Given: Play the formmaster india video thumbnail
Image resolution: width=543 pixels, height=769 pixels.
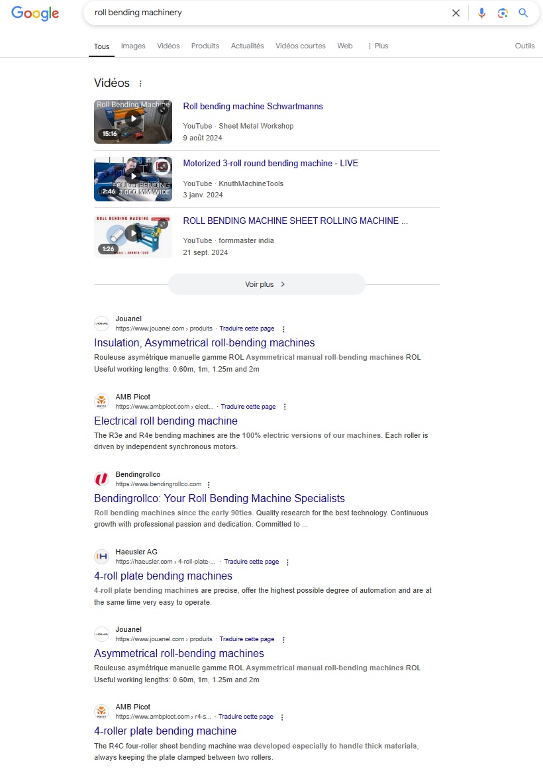Looking at the screenshot, I should point(133,236).
